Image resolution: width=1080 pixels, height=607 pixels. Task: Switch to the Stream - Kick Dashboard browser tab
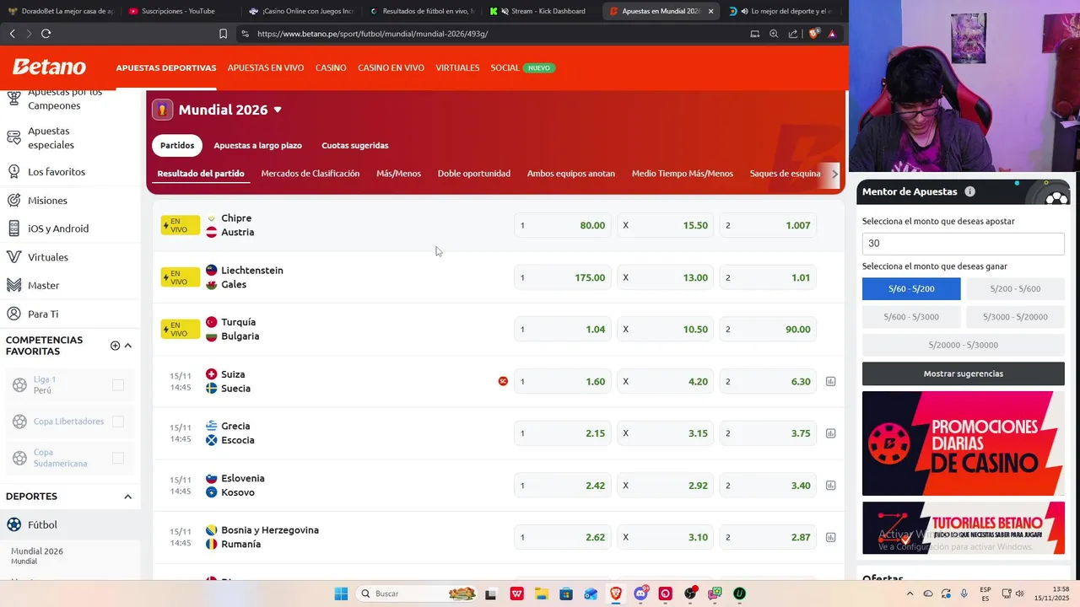[x=540, y=11]
